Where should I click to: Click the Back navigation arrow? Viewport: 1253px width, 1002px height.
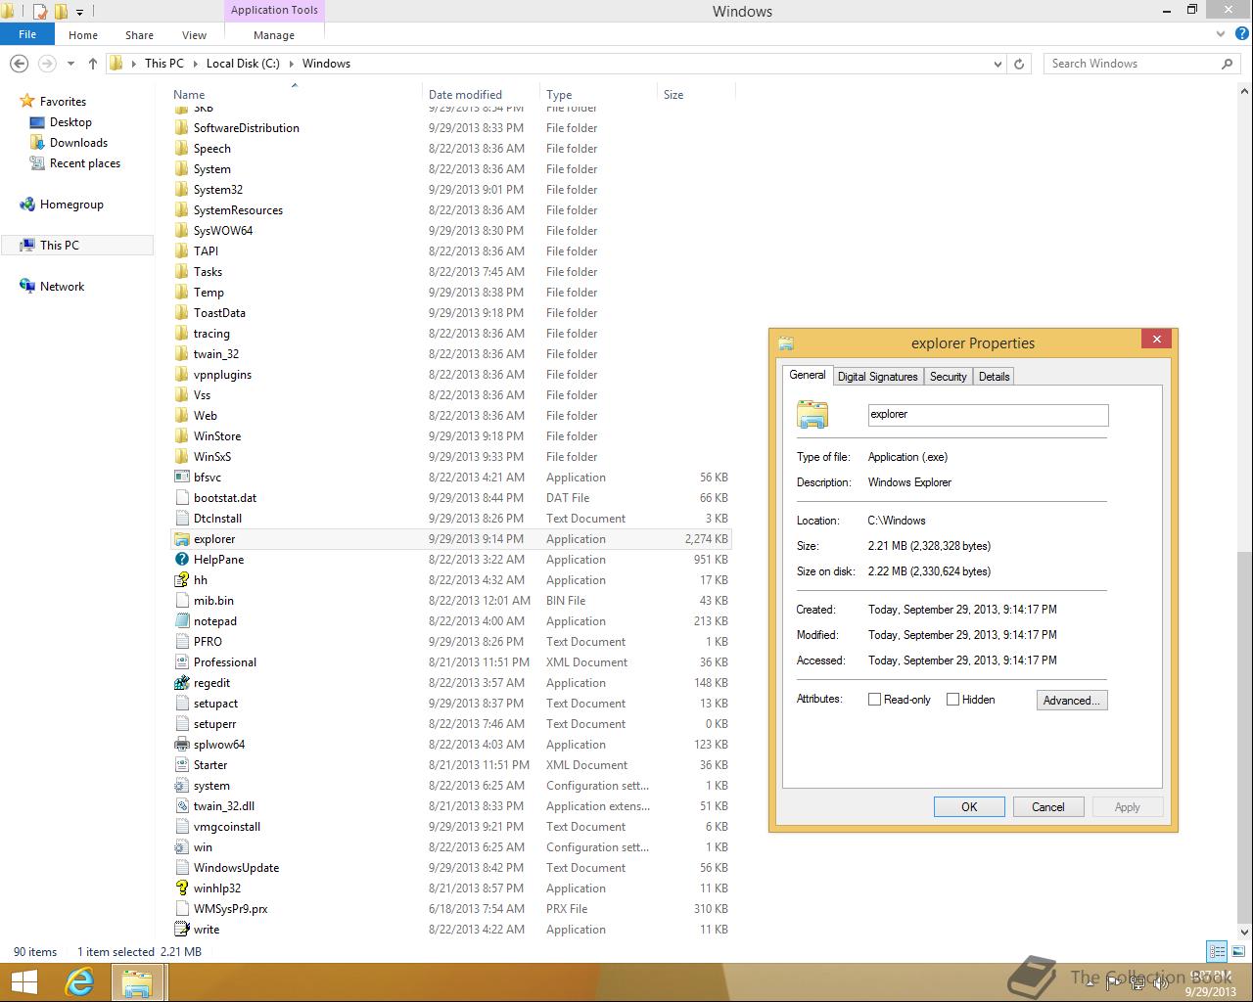click(19, 64)
